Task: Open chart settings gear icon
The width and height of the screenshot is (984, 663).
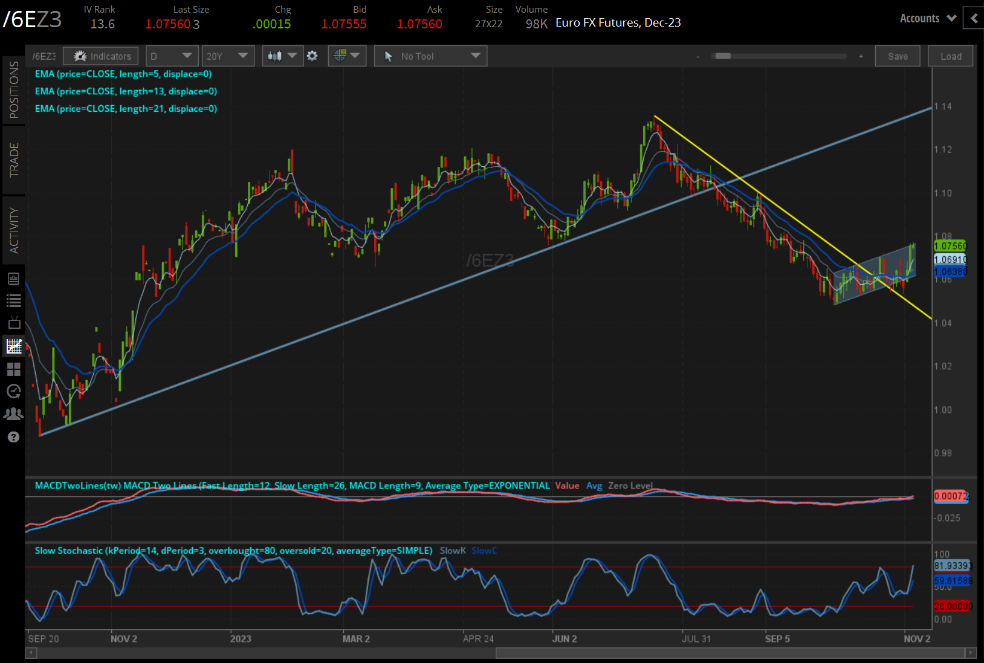Action: [x=312, y=56]
